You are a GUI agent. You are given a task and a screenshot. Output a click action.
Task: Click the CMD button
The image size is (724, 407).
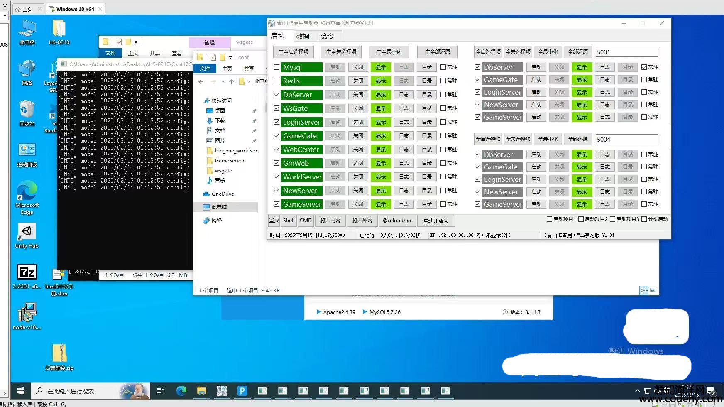pyautogui.click(x=306, y=221)
